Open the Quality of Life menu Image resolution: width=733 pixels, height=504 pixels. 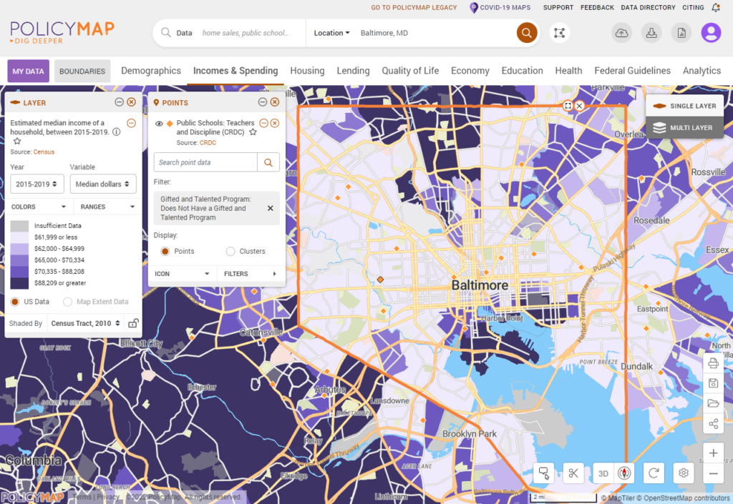click(x=410, y=71)
